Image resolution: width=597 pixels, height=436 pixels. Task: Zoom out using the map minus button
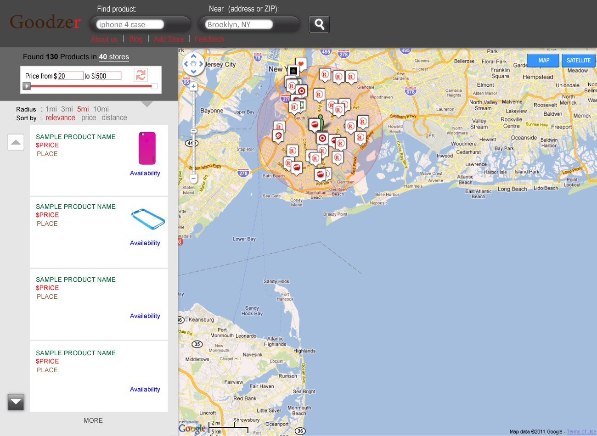(193, 179)
